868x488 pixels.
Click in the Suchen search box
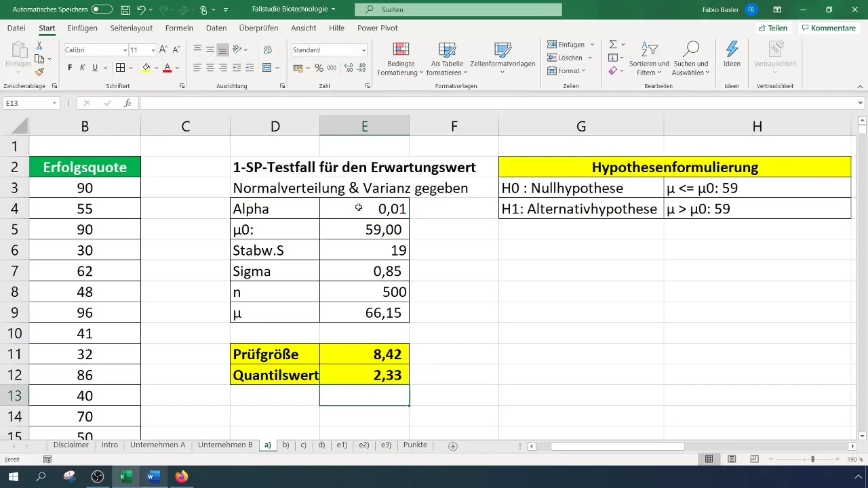458,9
